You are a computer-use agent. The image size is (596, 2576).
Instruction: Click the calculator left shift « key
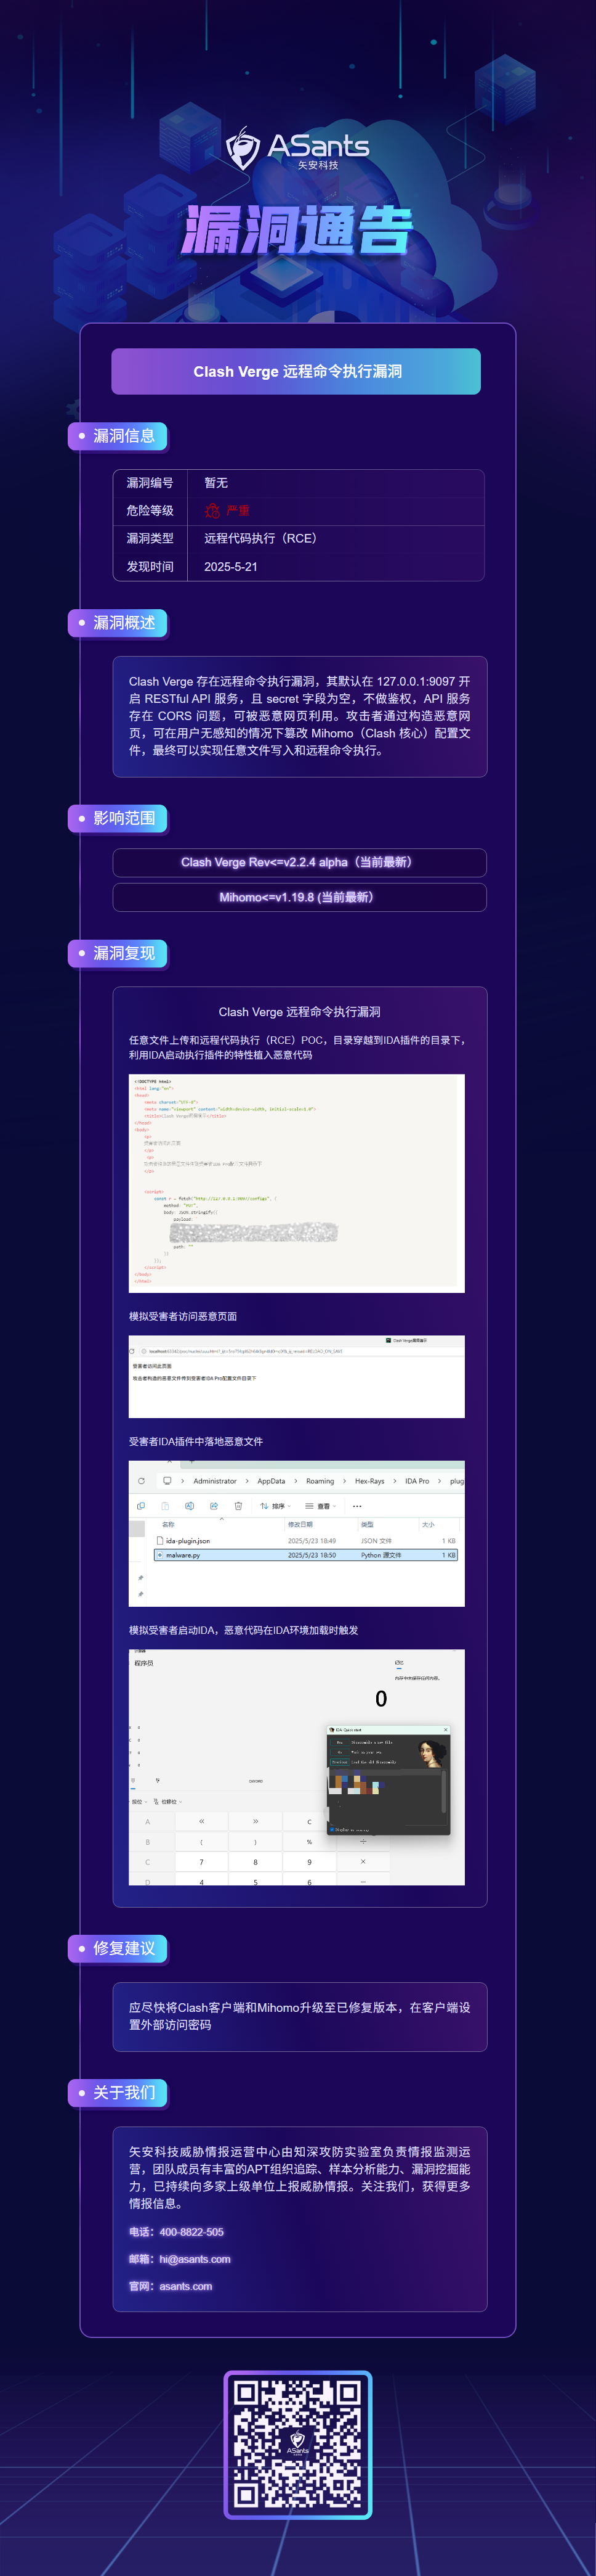pyautogui.click(x=202, y=1821)
